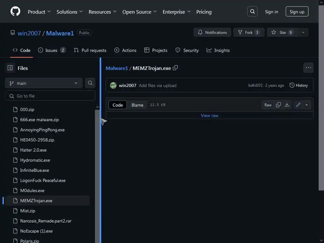Click the Sign up button
Screen dimensions: 324x243
pyautogui.click(x=297, y=12)
